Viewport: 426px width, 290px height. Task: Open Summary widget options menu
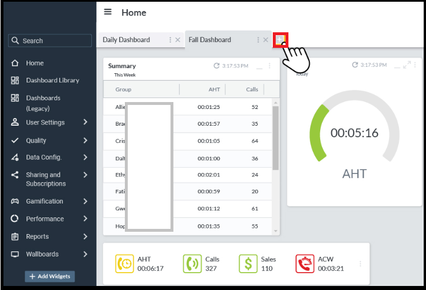tap(269, 66)
